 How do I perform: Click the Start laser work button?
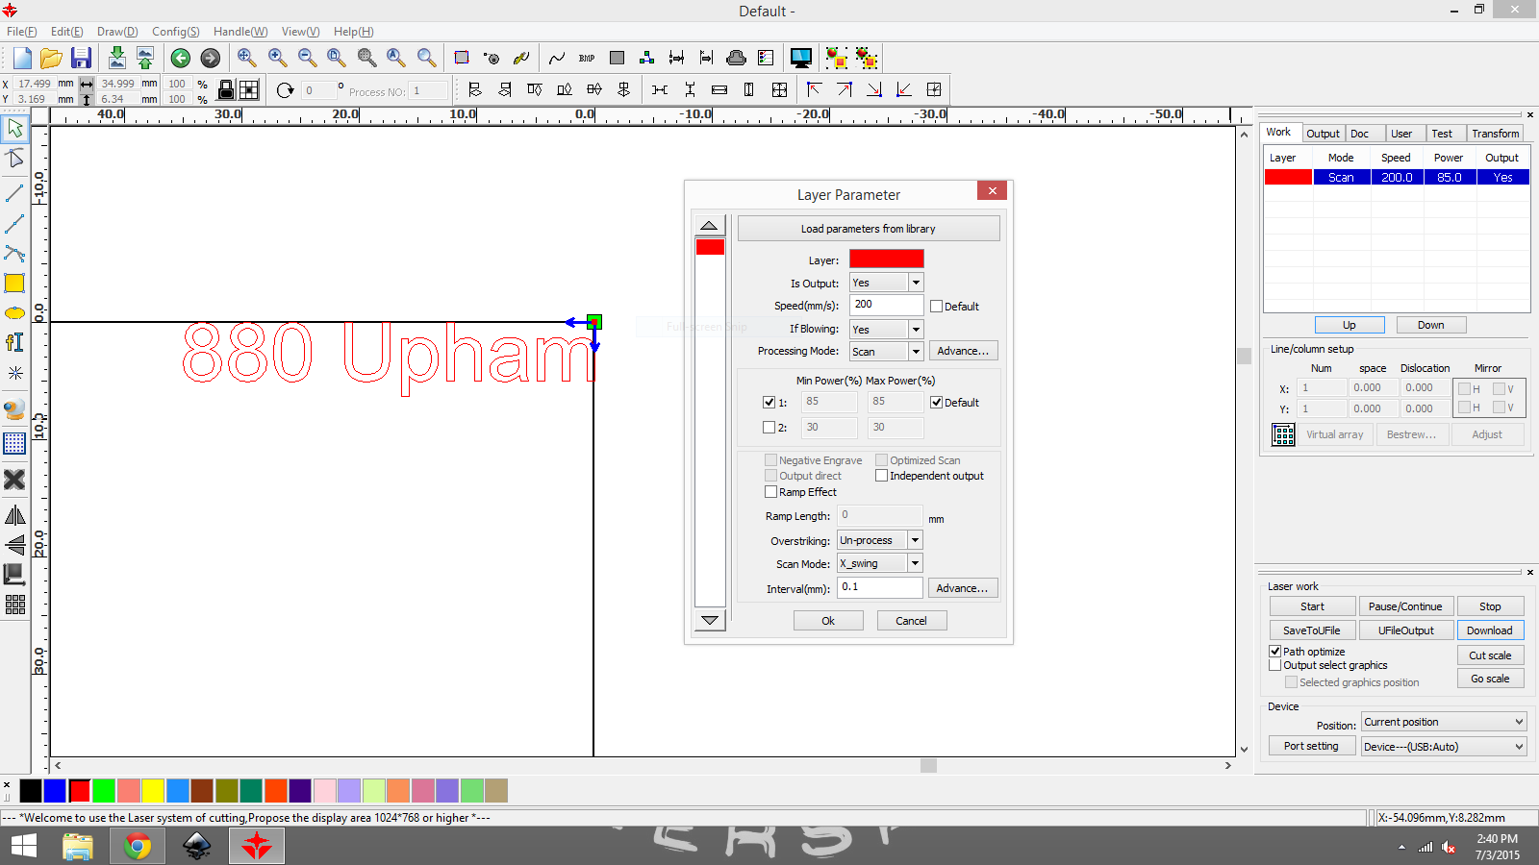(x=1312, y=606)
